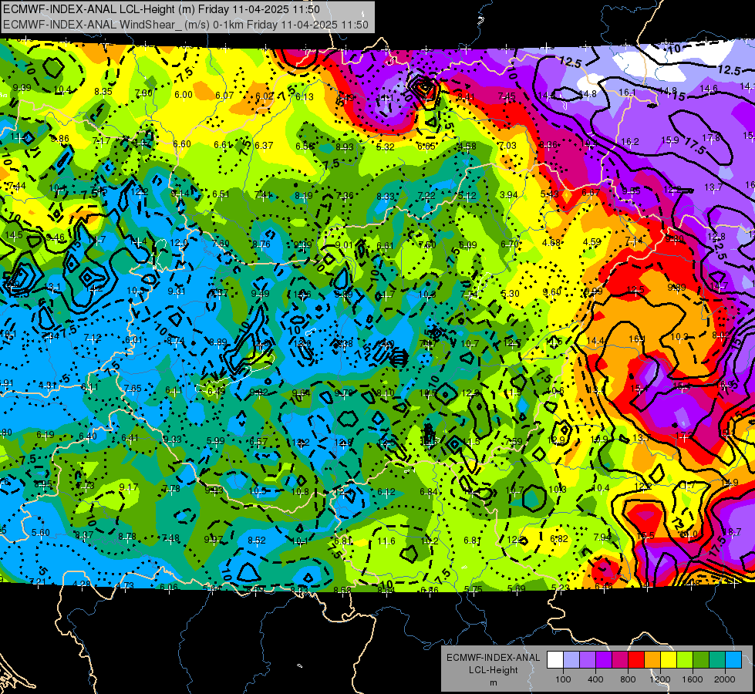Screen dimensions: 755x694
Task: Click the wind shear value '6.60'
Action: 182,144
